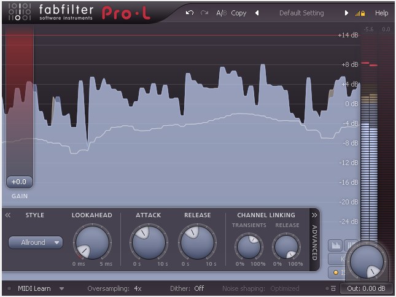This screenshot has width=396, height=297.
Task: Click the yellow padlock icon
Action: click(363, 13)
